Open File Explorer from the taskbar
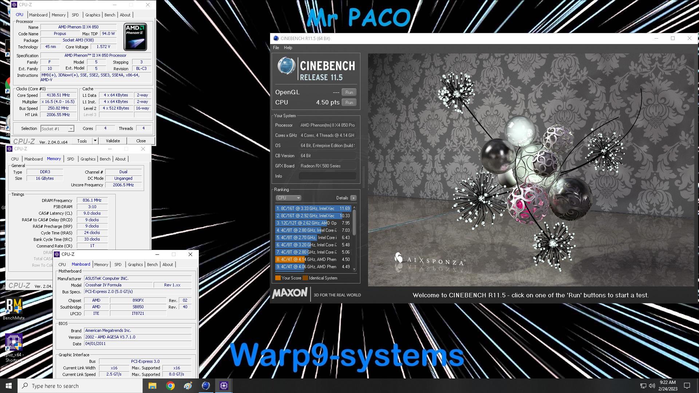 point(152,386)
